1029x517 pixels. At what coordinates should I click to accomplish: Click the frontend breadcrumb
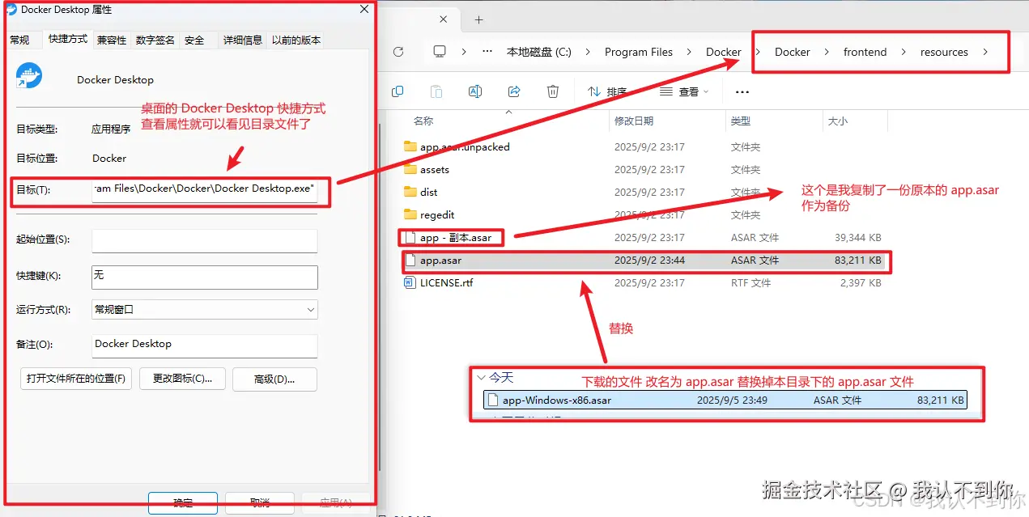coord(865,52)
